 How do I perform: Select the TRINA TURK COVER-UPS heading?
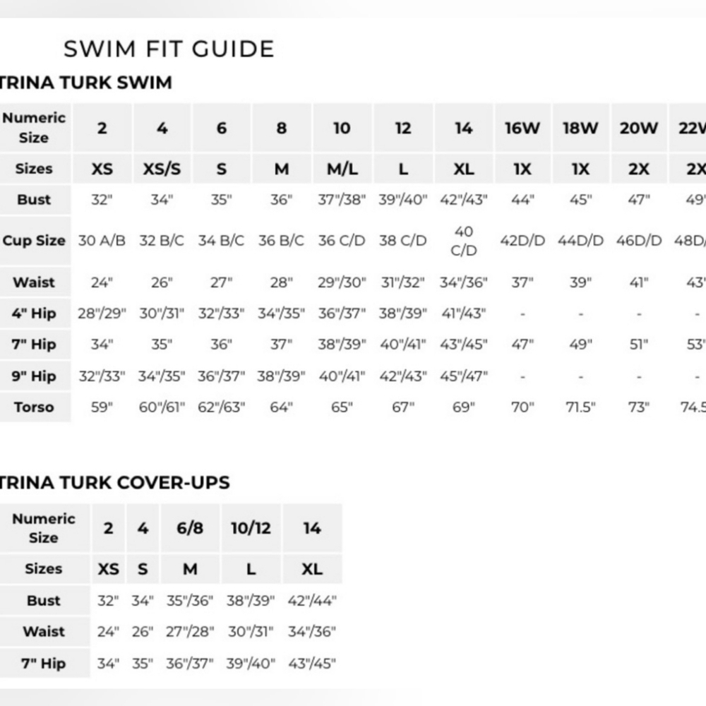point(114,483)
